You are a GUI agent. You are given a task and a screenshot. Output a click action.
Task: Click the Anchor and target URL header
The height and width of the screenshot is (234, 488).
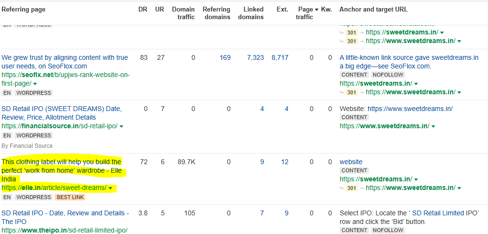coord(373,9)
